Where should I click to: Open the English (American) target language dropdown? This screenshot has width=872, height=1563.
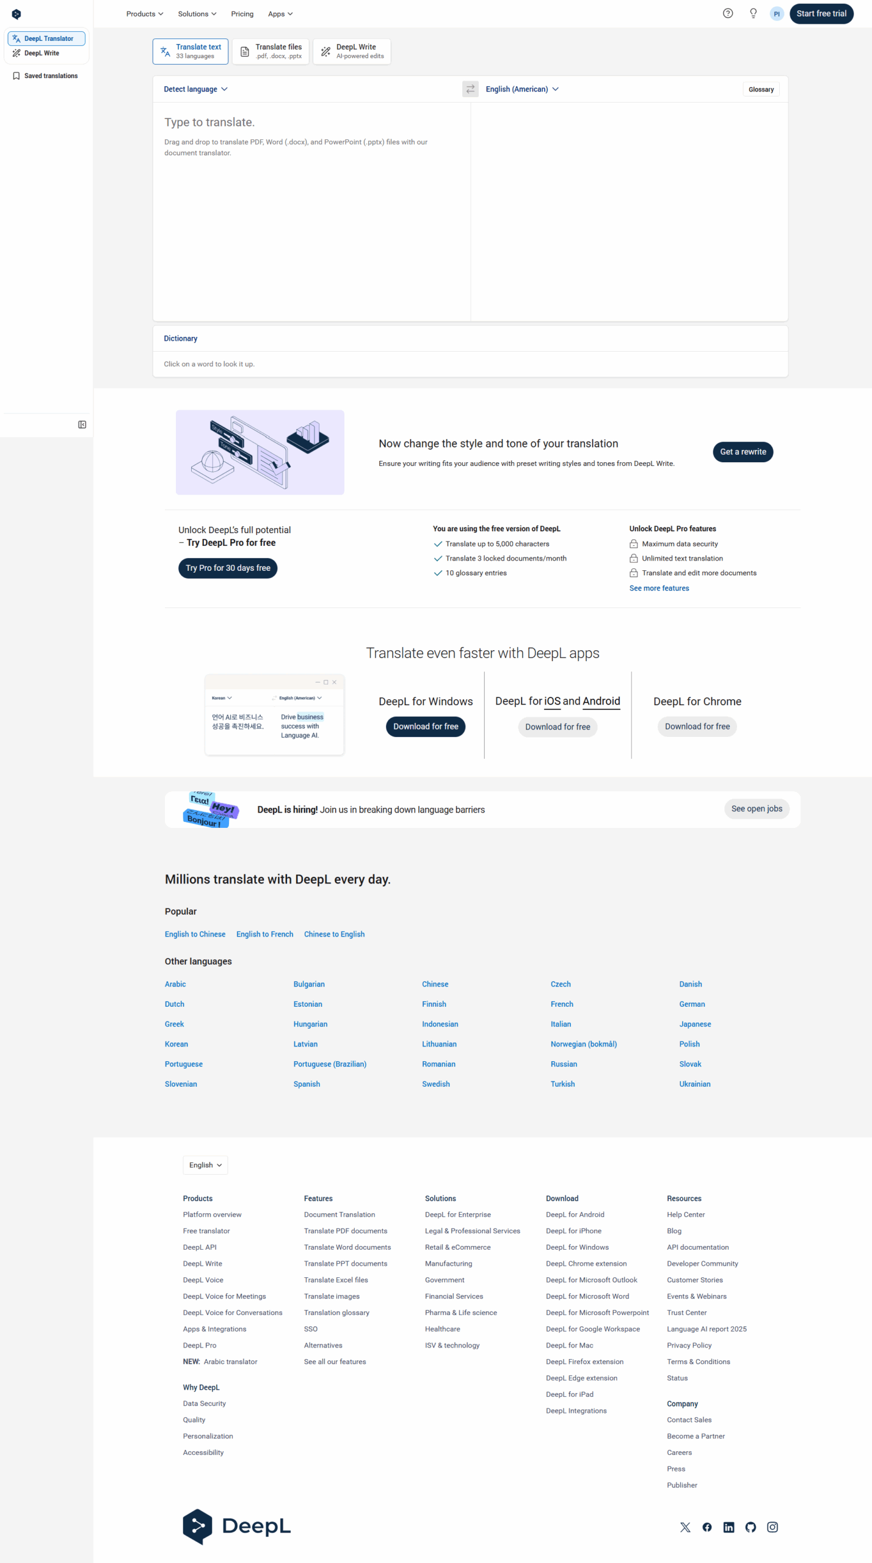pos(521,89)
